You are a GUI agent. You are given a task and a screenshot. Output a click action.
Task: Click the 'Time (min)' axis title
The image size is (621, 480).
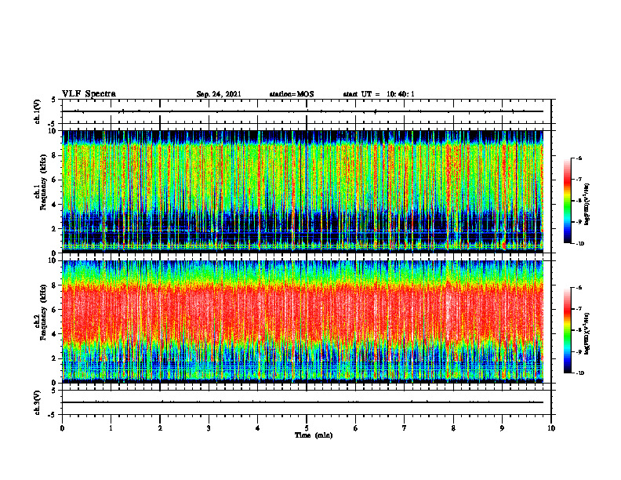(x=314, y=435)
